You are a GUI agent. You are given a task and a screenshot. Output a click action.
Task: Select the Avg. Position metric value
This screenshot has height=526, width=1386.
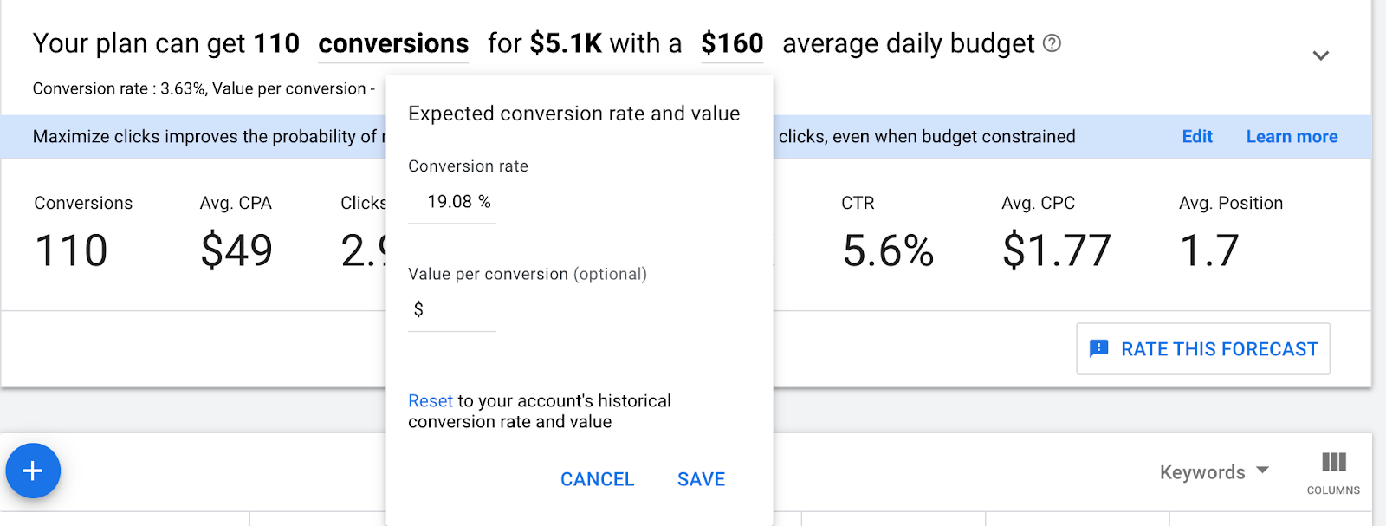click(x=1209, y=251)
